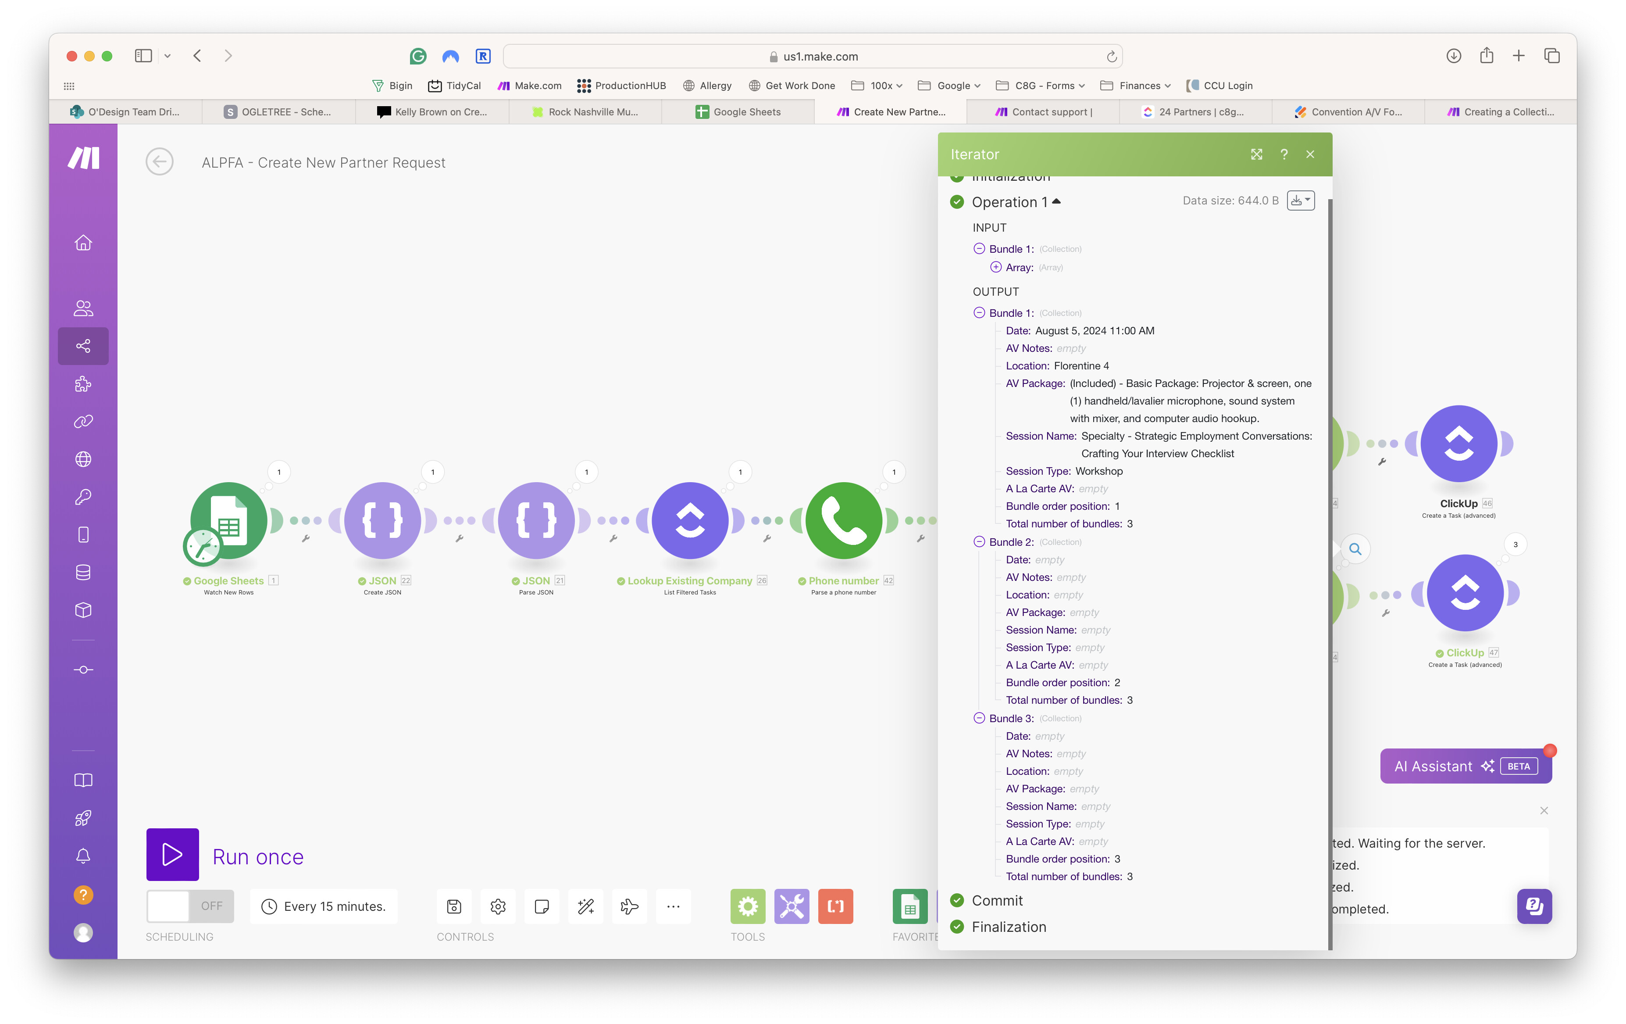Viewport: 1626px width, 1024px height.
Task: Open scenario settings gear in controls
Action: coord(498,906)
